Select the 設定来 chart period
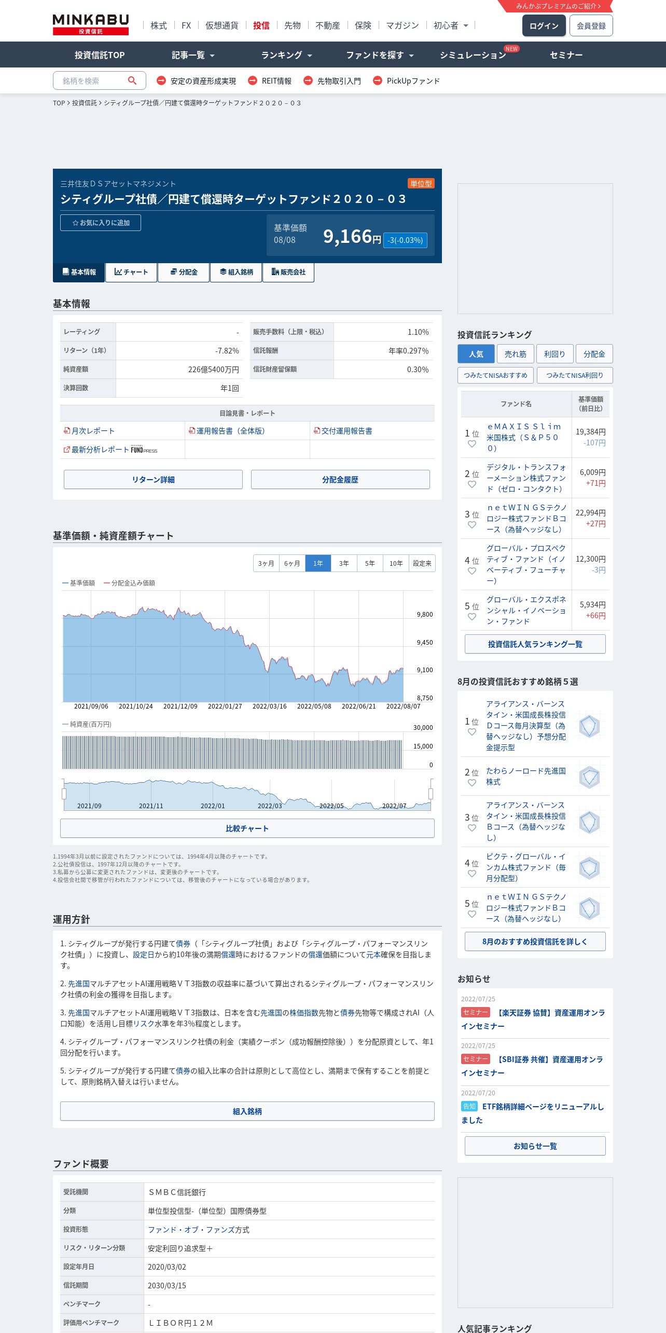The image size is (666, 1333). (422, 563)
